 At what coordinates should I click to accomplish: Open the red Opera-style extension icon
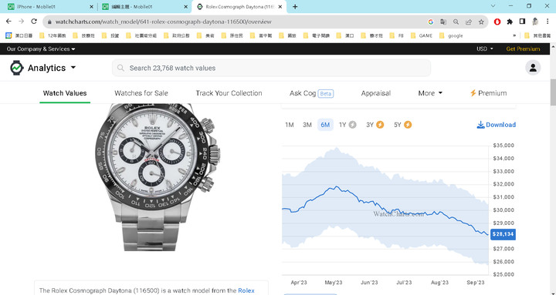(x=497, y=22)
